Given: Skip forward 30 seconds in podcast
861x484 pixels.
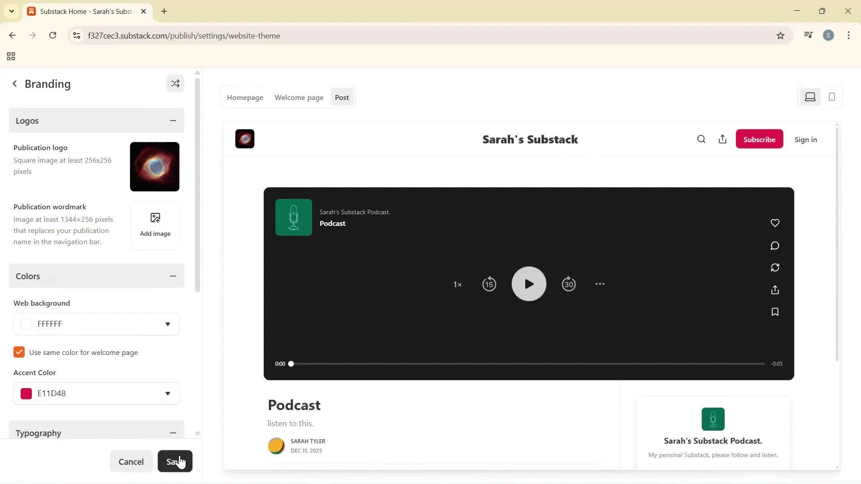Looking at the screenshot, I should click(x=569, y=284).
